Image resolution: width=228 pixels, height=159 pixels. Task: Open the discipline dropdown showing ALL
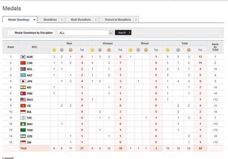85,32
